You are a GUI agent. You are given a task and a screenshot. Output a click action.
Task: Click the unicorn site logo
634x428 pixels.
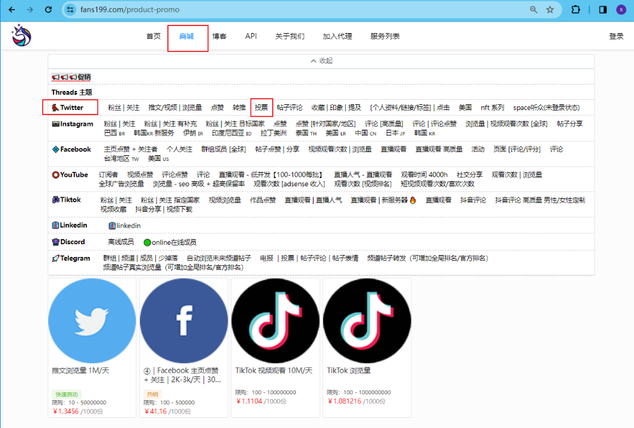coord(21,36)
